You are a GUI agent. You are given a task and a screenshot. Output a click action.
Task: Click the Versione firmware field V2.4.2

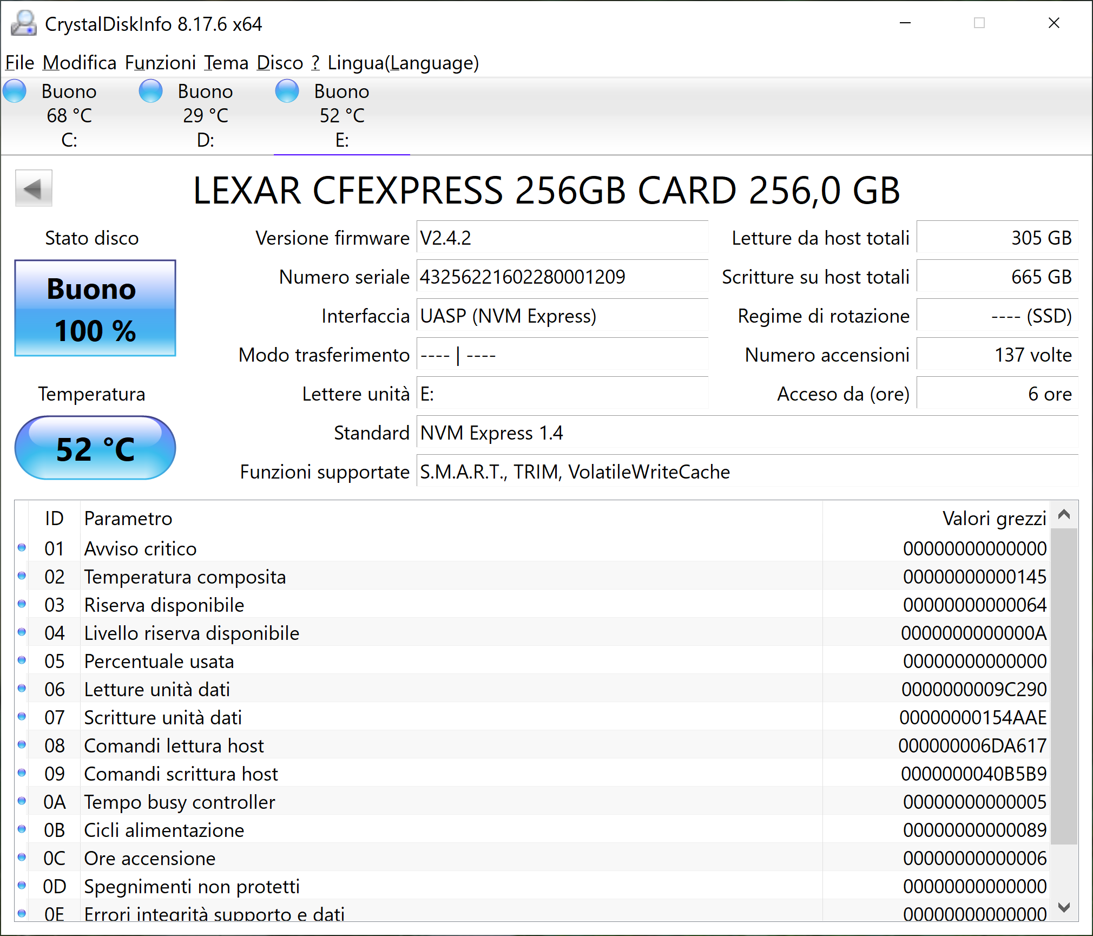[562, 238]
